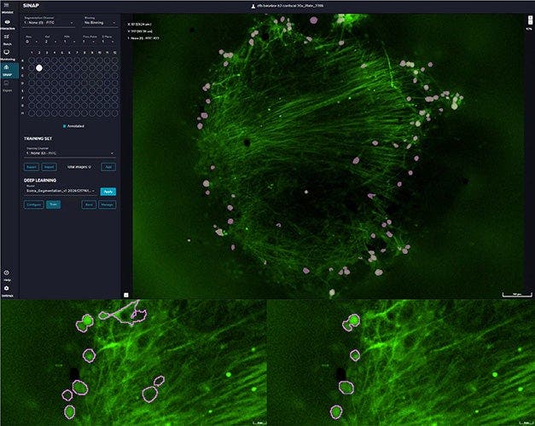Click row label H of the plate map
This screenshot has height=426, width=535.
point(23,112)
